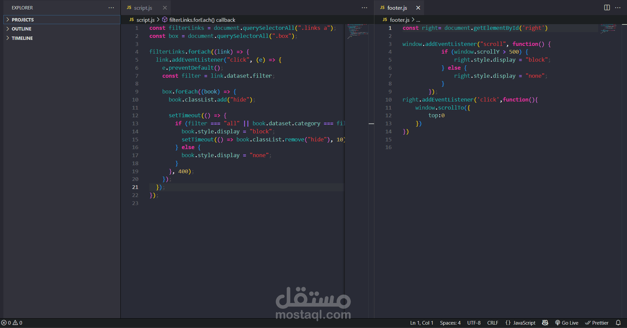The width and height of the screenshot is (627, 328).
Task: Switch to the footer.js tab
Action: coord(397,8)
